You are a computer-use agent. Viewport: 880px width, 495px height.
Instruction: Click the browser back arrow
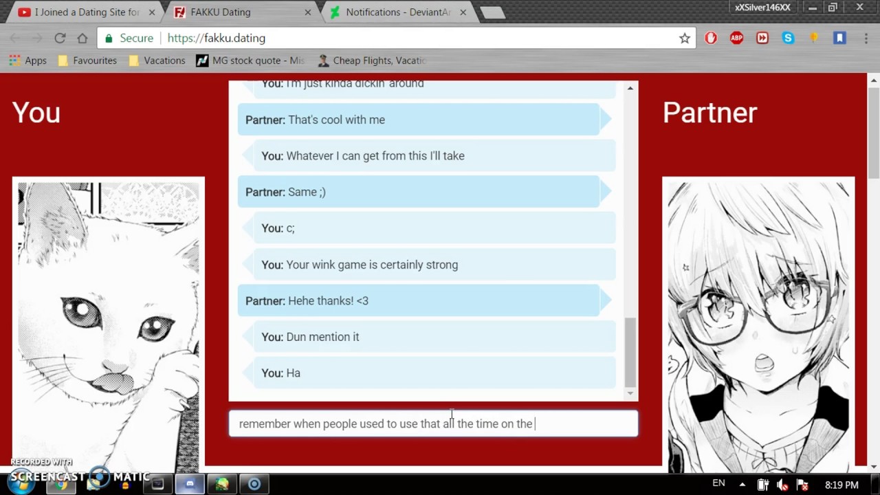tap(15, 38)
